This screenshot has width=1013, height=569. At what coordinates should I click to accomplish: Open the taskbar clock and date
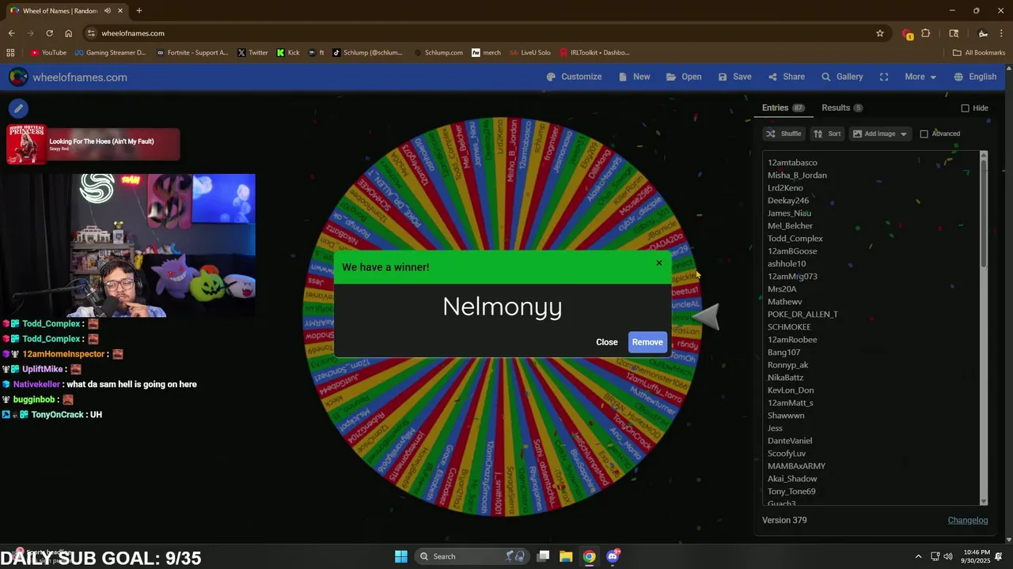[977, 556]
